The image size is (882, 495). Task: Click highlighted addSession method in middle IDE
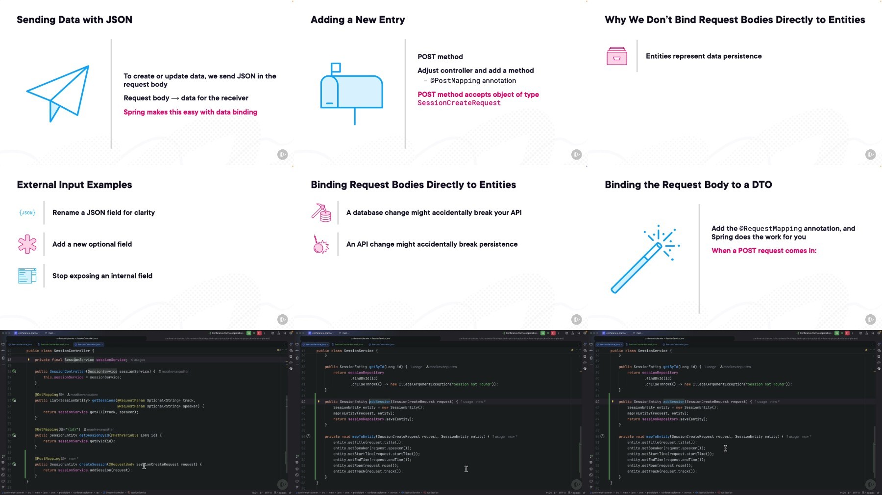click(380, 402)
